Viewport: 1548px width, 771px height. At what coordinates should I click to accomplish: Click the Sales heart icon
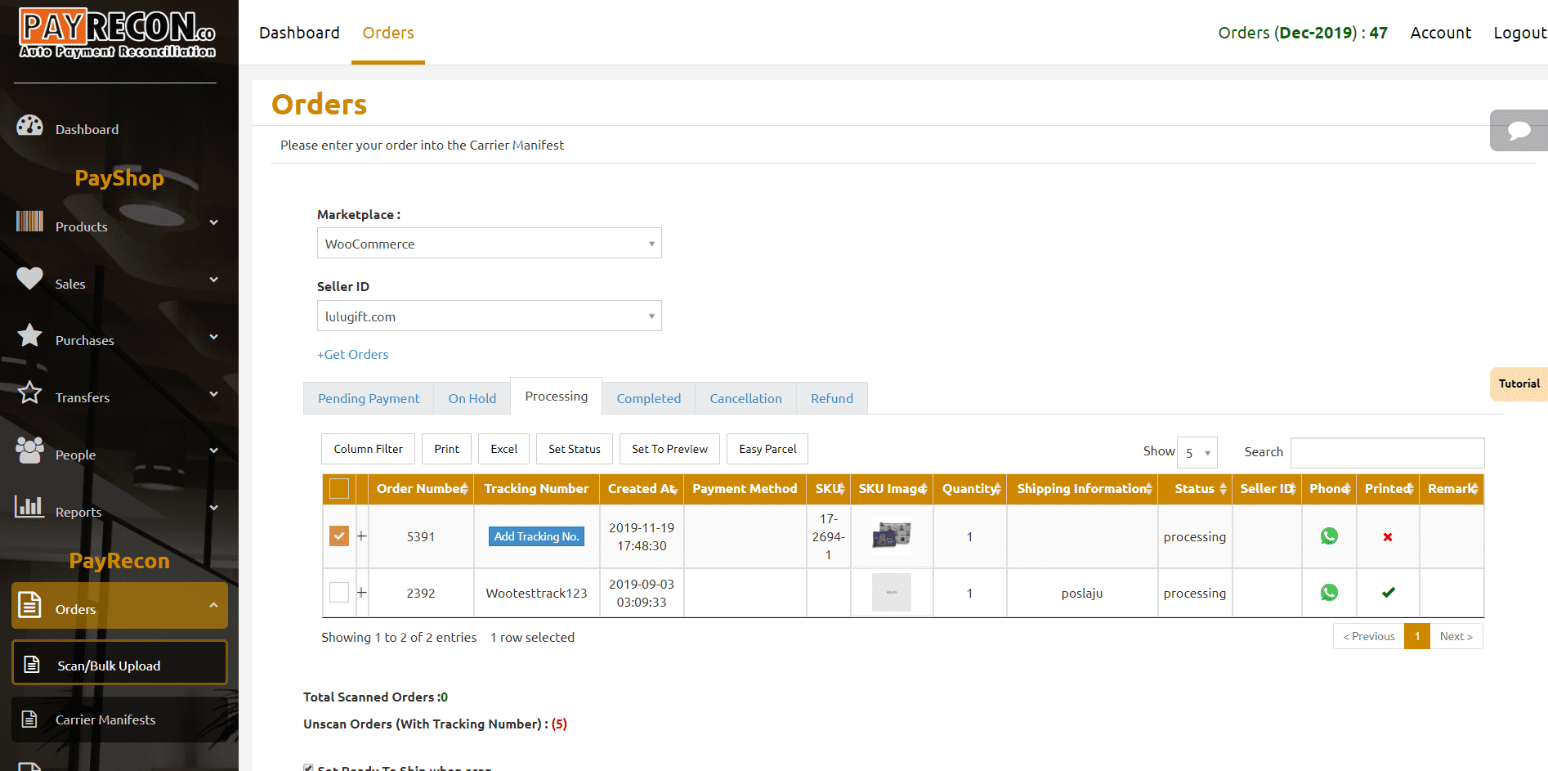29,279
